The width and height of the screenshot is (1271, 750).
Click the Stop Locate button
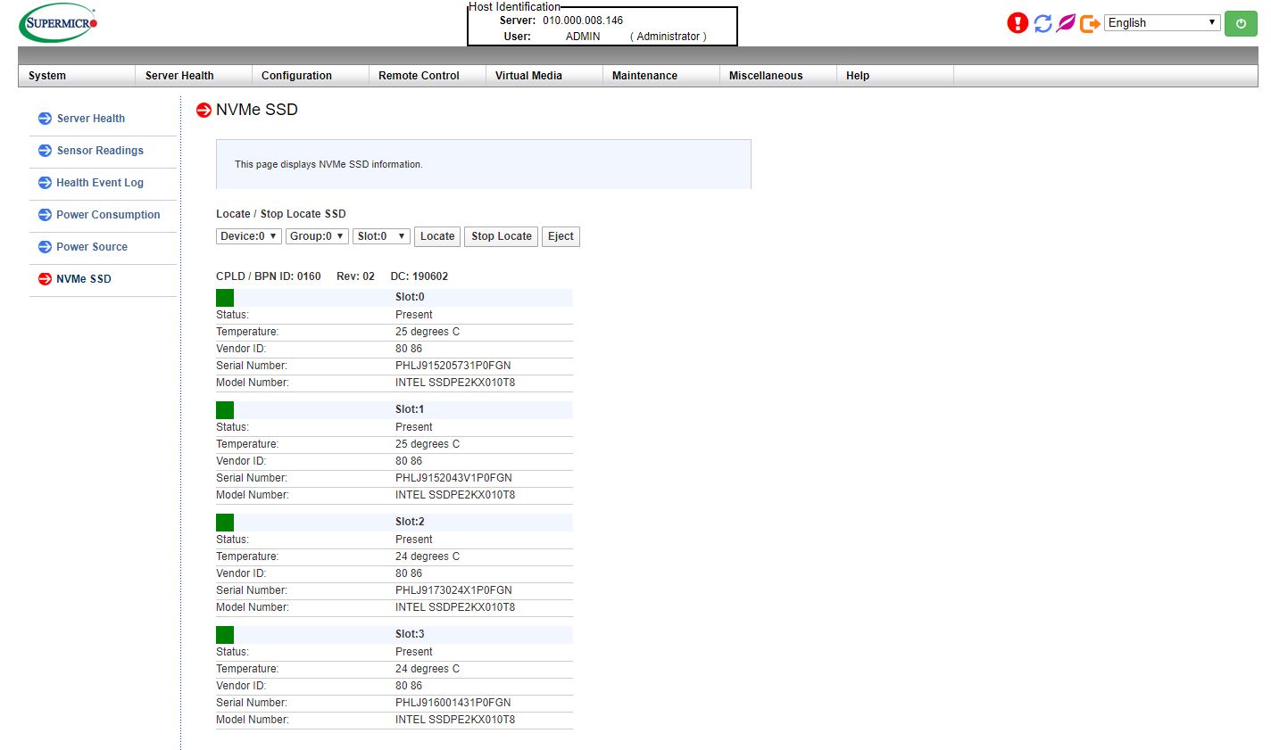pos(502,236)
